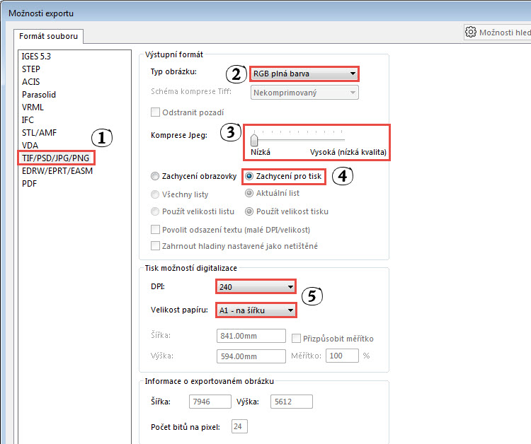This screenshot has height=444, width=531.
Task: Select EDRW/EPRT/EASM format
Action: pyautogui.click(x=57, y=170)
